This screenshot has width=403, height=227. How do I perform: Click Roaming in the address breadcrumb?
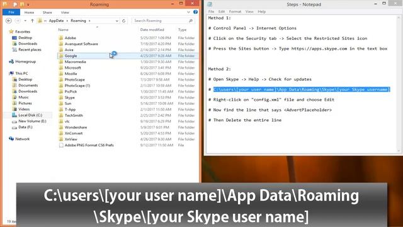point(78,21)
